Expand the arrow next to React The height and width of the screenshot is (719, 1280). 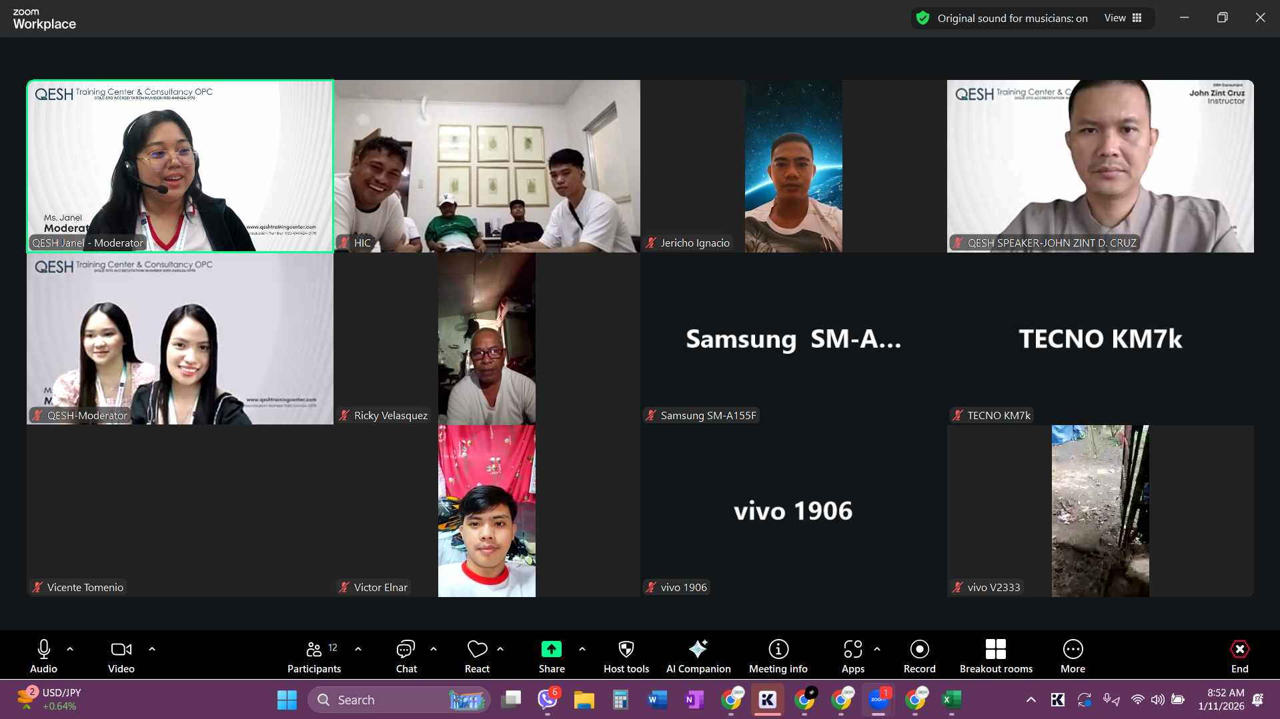click(500, 648)
